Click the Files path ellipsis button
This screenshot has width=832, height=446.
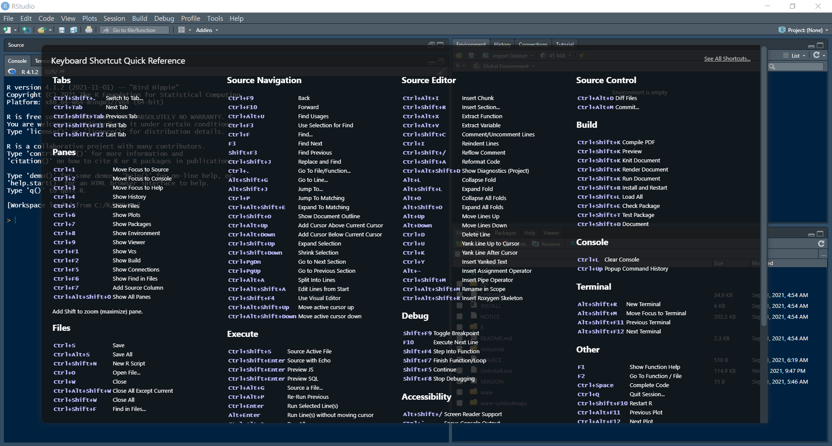pyautogui.click(x=823, y=255)
